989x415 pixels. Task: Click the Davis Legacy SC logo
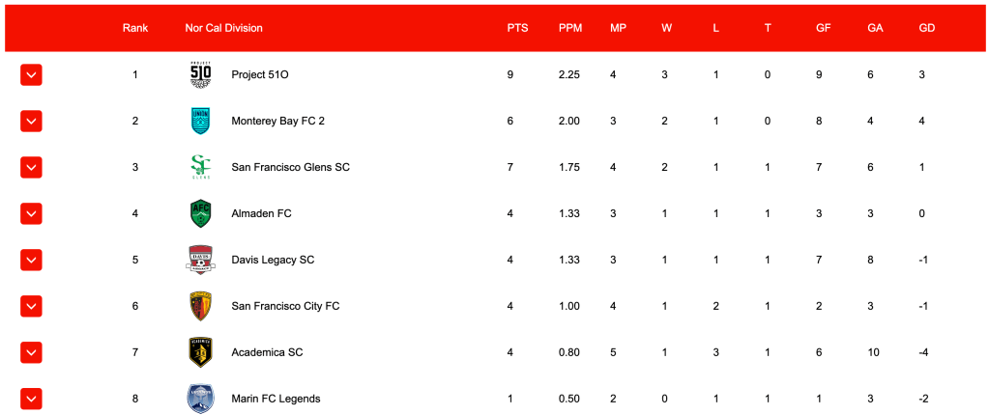[200, 260]
